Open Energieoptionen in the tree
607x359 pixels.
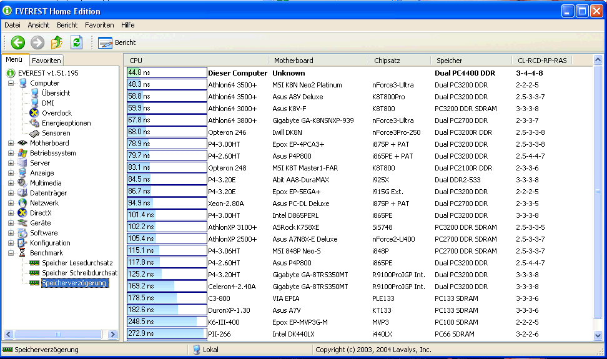[x=66, y=123]
